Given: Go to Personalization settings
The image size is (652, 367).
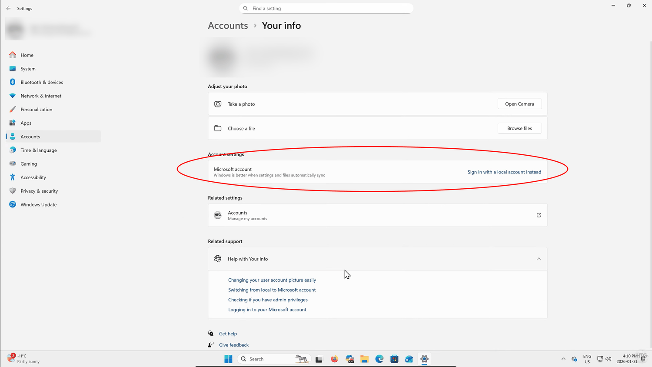Looking at the screenshot, I should pos(53,110).
